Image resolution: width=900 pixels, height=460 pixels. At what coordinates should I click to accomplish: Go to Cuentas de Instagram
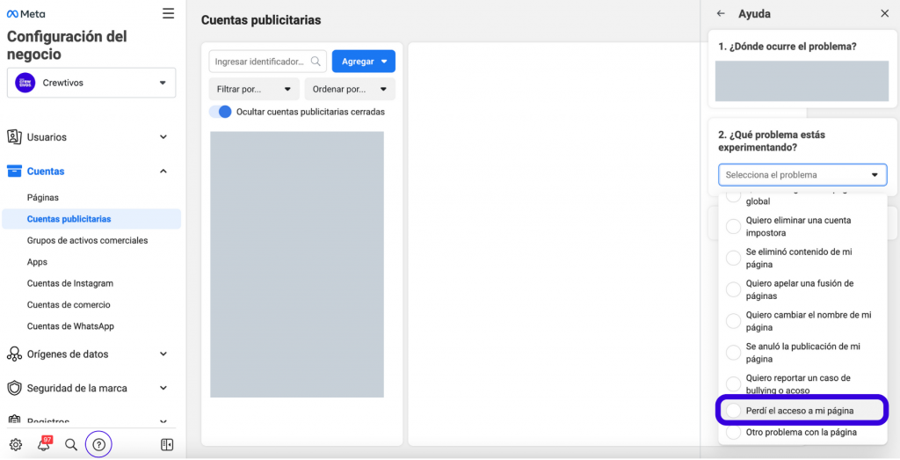(x=70, y=283)
